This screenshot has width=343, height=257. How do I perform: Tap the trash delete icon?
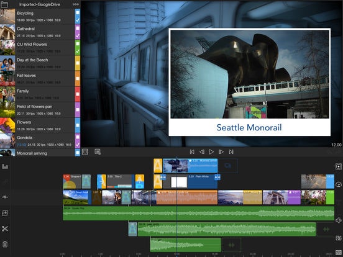coord(5,244)
